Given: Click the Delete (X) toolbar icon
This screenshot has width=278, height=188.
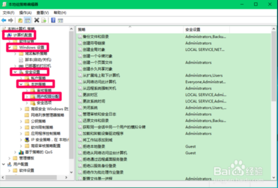Looking at the screenshot, I should 37,20.
